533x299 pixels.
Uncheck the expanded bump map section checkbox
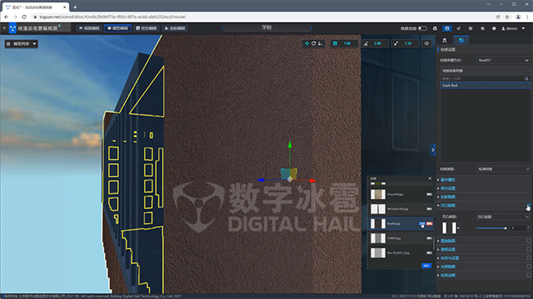[529, 206]
